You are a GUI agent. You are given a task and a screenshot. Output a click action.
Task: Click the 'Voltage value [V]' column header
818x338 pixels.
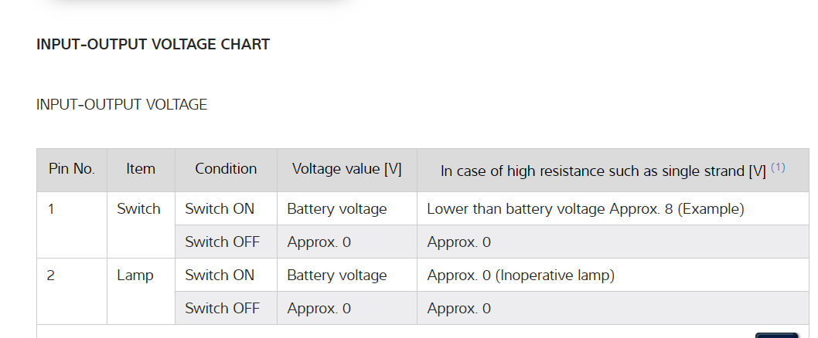point(346,169)
